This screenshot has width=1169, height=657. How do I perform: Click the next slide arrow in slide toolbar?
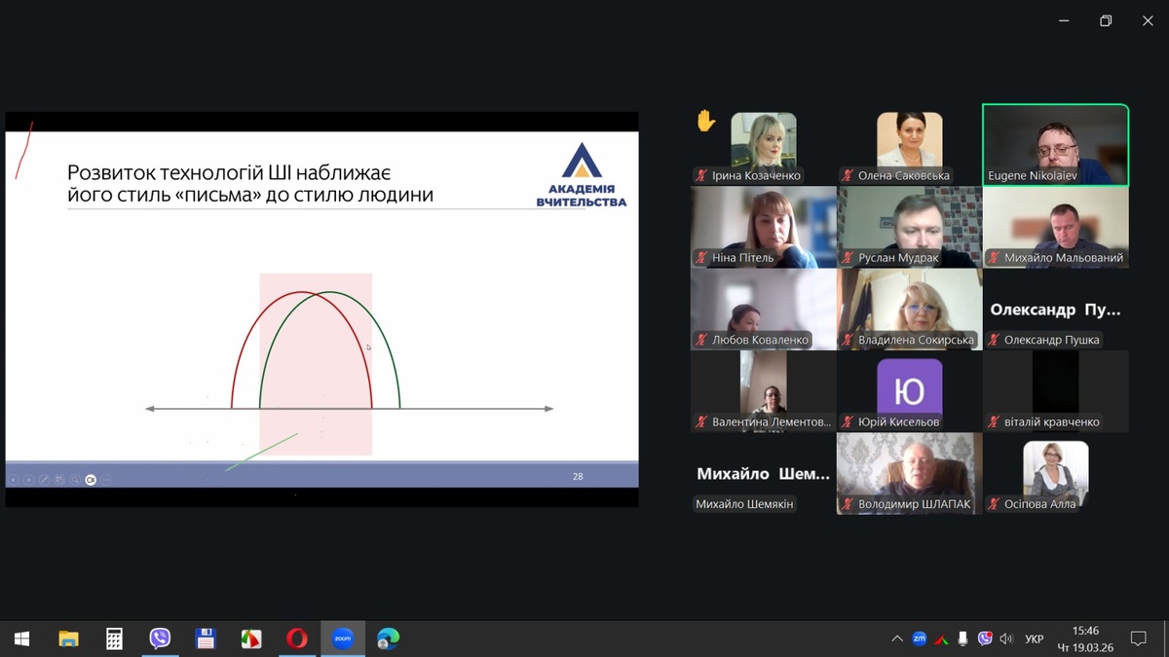pyautogui.click(x=28, y=479)
